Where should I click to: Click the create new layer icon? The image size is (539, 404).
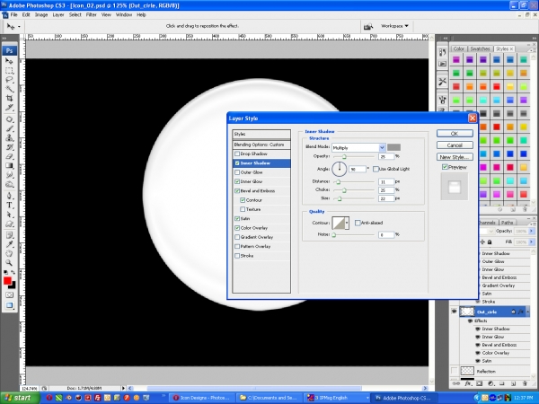(x=513, y=383)
